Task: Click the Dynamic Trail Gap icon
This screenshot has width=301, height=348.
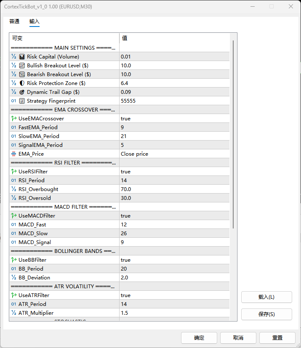Action: tap(22, 92)
